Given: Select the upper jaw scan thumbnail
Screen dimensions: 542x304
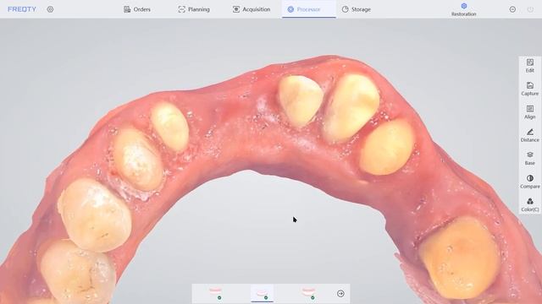Looking at the screenshot, I should (x=215, y=293).
